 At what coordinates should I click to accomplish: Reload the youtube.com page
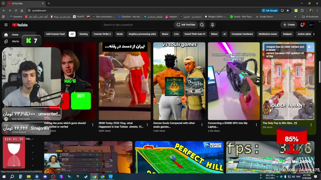tap(16, 10)
